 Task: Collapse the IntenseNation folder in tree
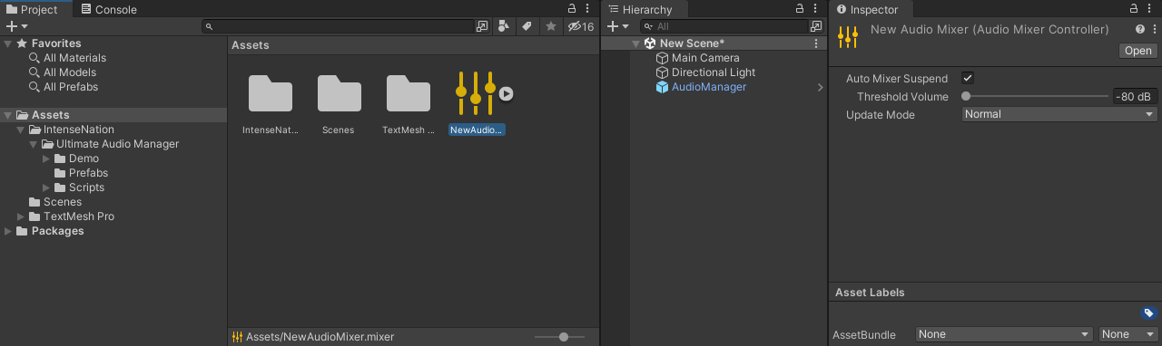pos(21,130)
